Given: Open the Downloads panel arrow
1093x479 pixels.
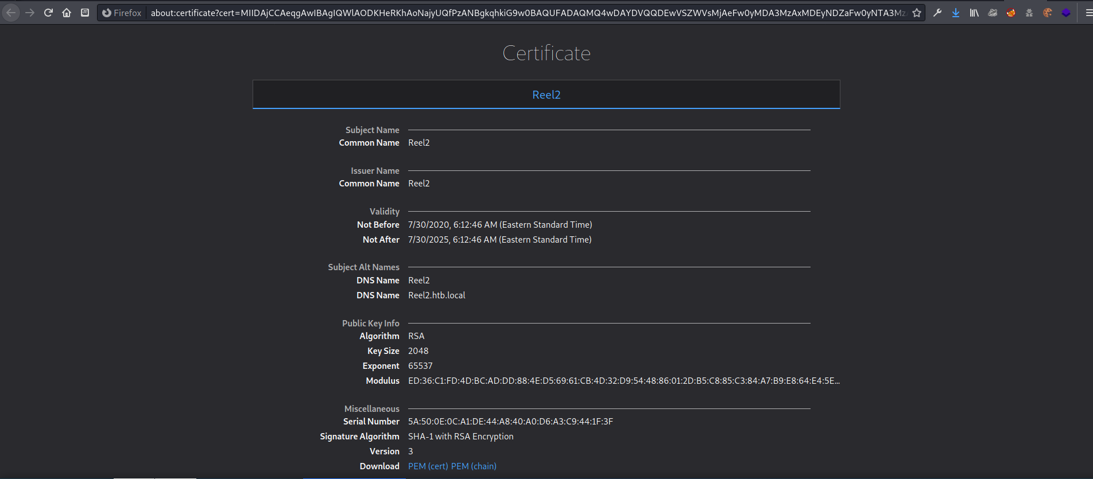Looking at the screenshot, I should click(x=956, y=13).
